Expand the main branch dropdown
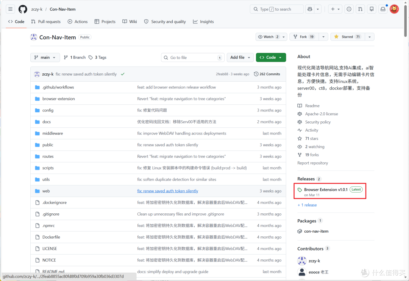Image resolution: width=409 pixels, height=281 pixels. click(45, 57)
